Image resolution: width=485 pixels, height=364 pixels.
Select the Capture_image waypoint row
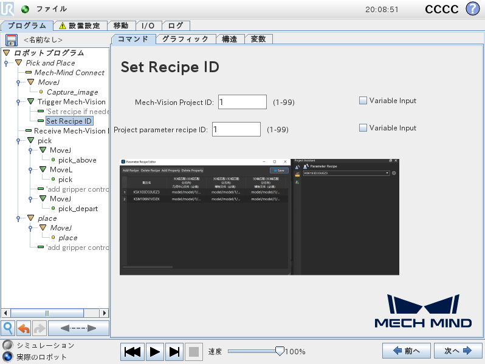[72, 92]
